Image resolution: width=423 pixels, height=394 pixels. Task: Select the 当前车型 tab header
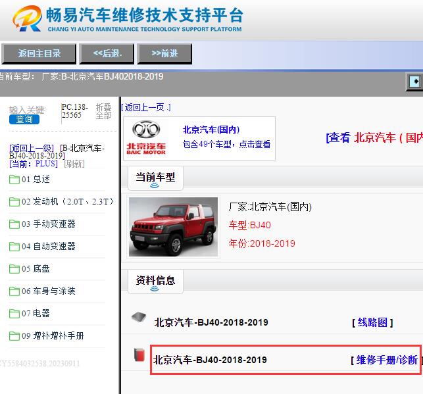click(x=155, y=178)
